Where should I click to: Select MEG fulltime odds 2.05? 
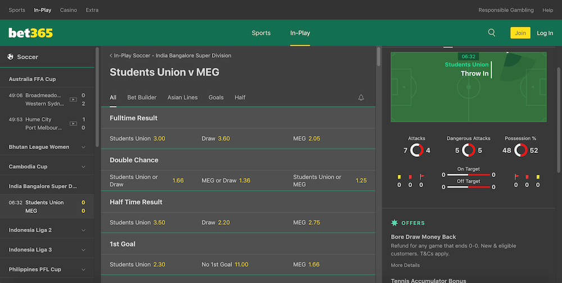coord(330,138)
